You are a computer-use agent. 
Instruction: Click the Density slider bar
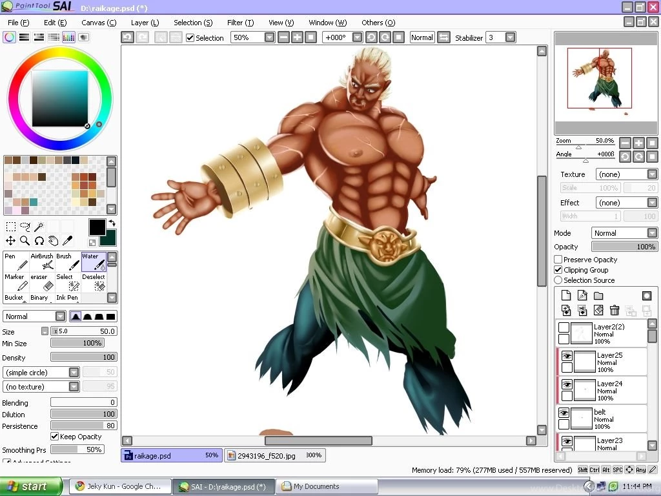point(83,357)
